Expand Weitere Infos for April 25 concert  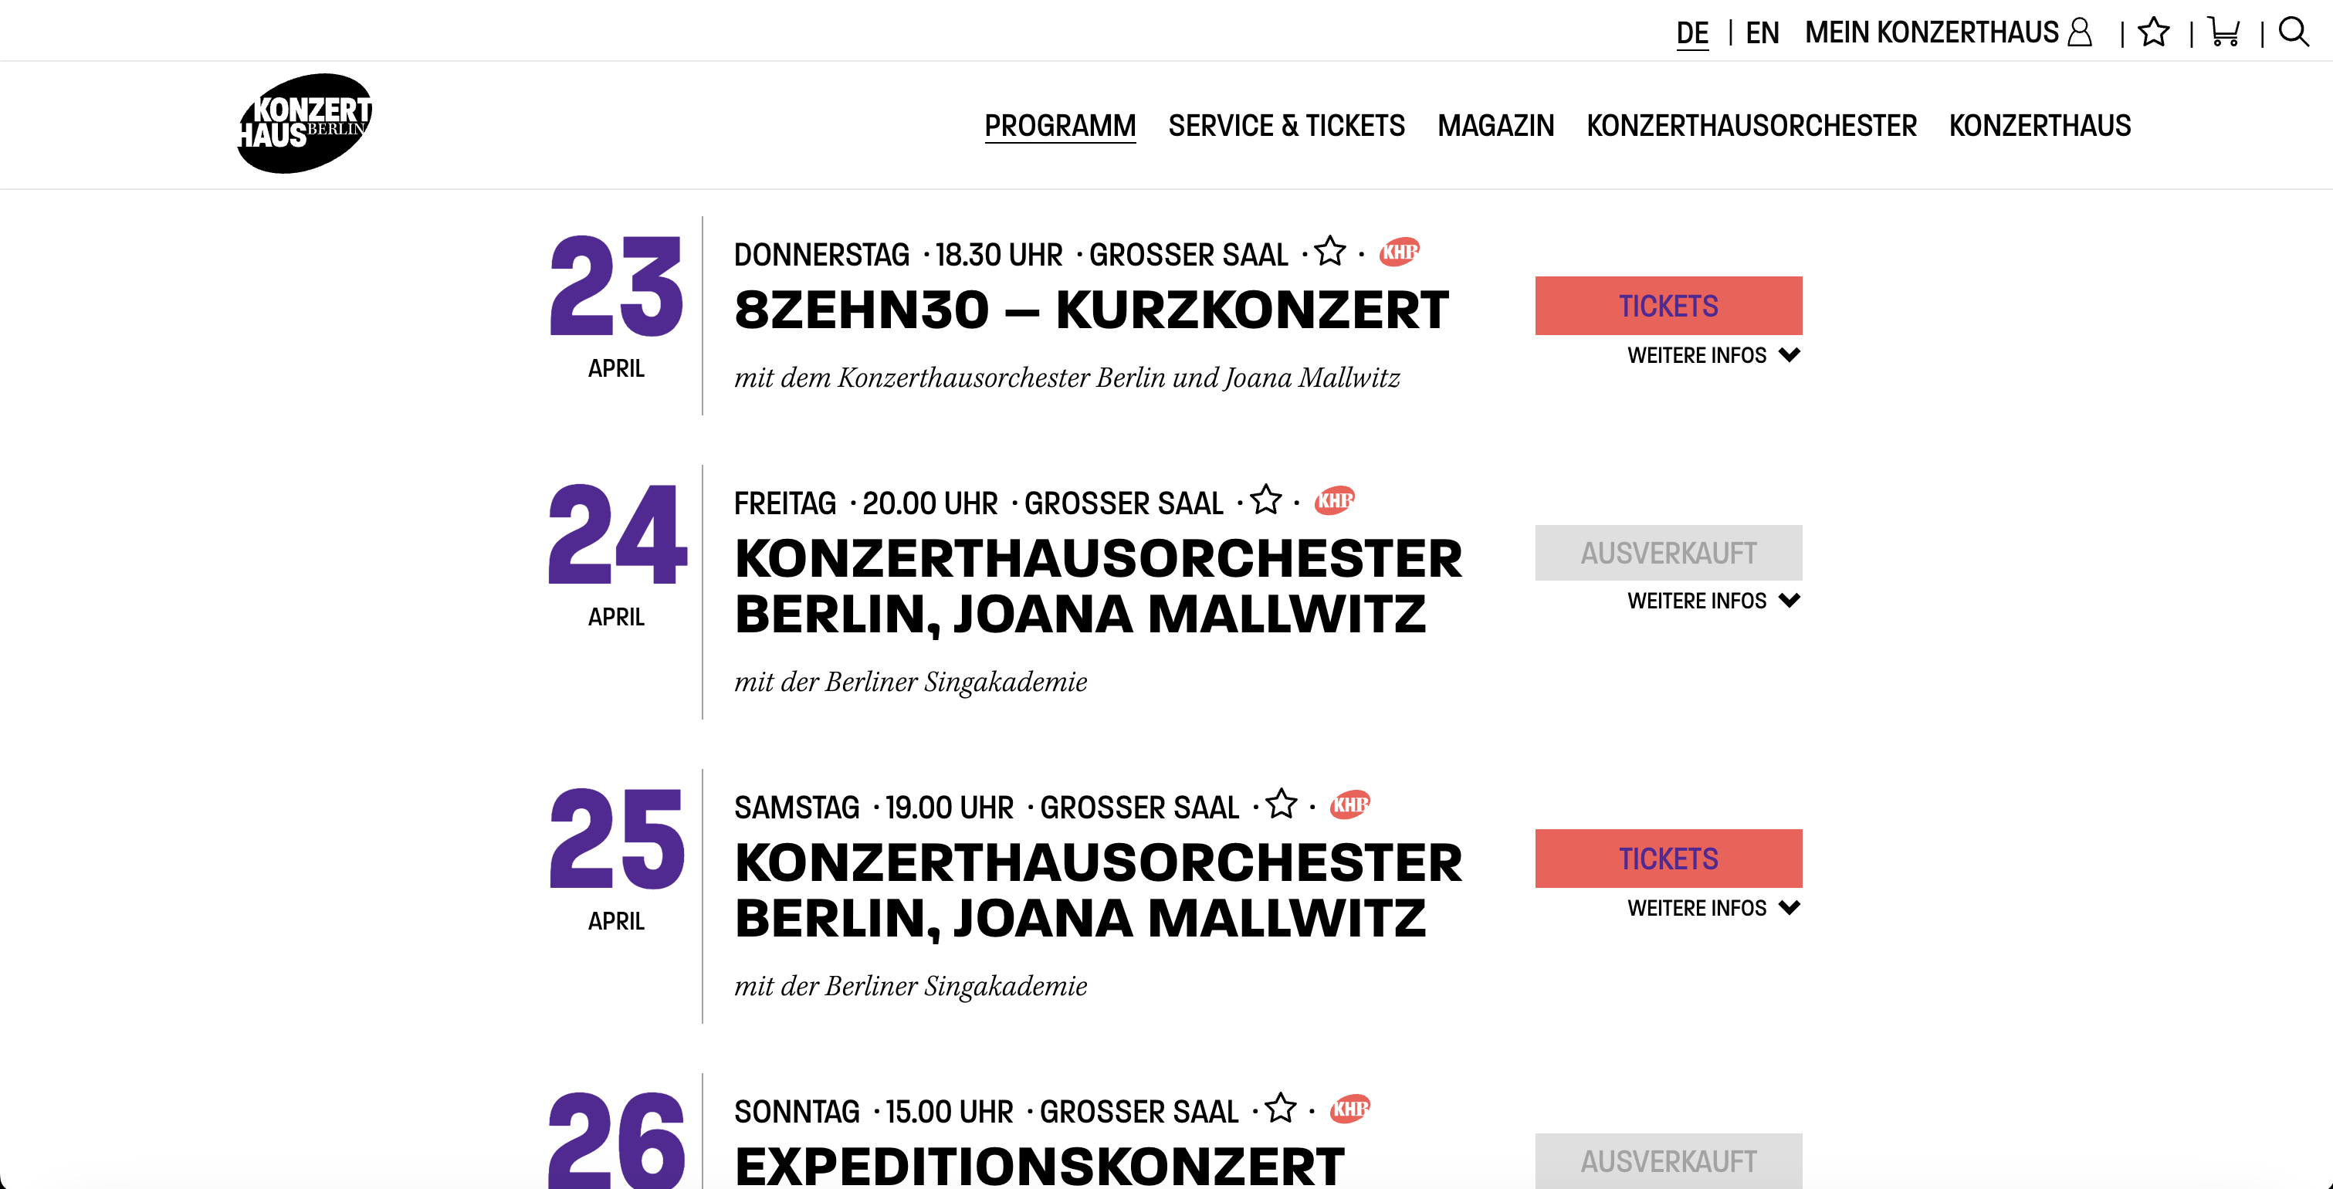(x=1712, y=907)
